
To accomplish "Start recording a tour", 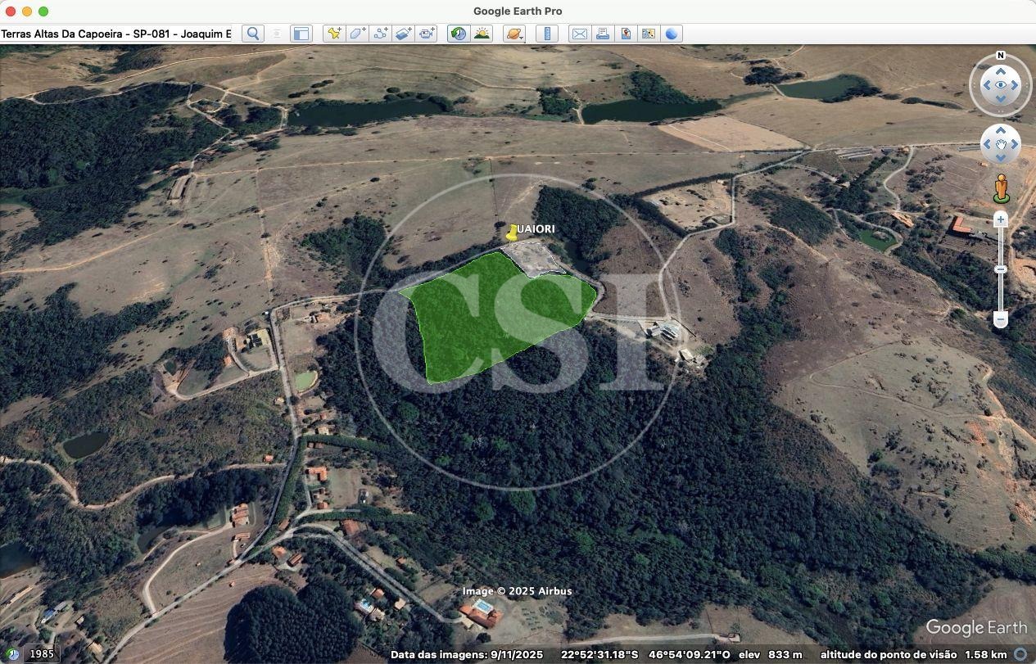I will click(427, 34).
